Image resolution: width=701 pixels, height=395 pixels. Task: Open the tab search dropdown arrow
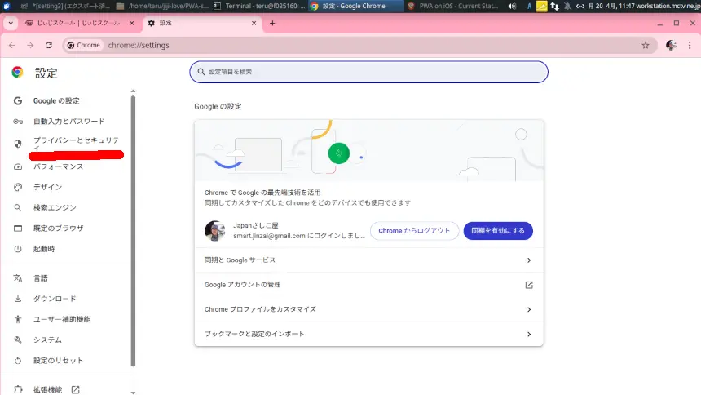pos(11,24)
